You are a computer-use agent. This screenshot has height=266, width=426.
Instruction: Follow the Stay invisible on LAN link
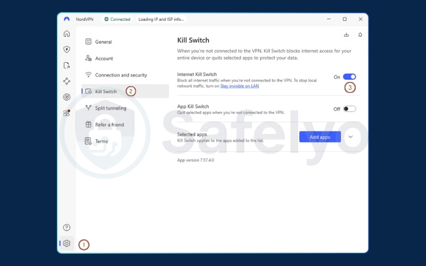click(240, 86)
